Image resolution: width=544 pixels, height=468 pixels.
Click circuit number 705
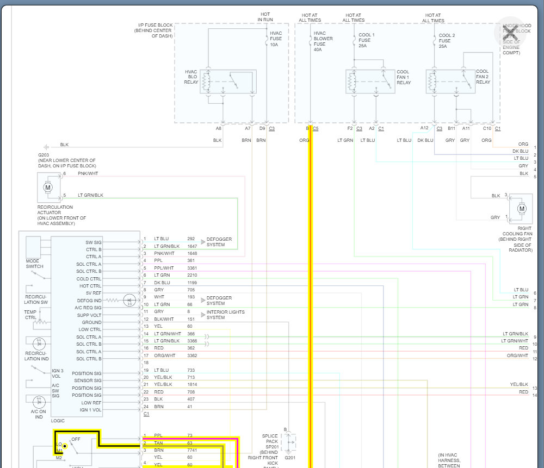[x=191, y=290]
